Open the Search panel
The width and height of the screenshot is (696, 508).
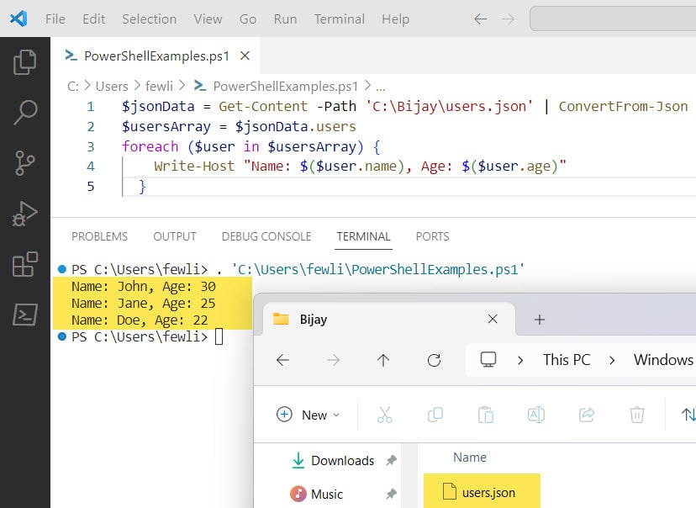(25, 109)
